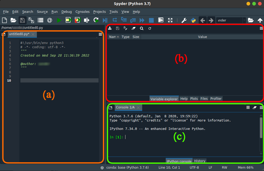The image size is (264, 171).
Task: Click the green Run file button
Action: pos(59,20)
